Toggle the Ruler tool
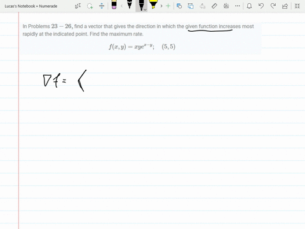 [214, 6]
